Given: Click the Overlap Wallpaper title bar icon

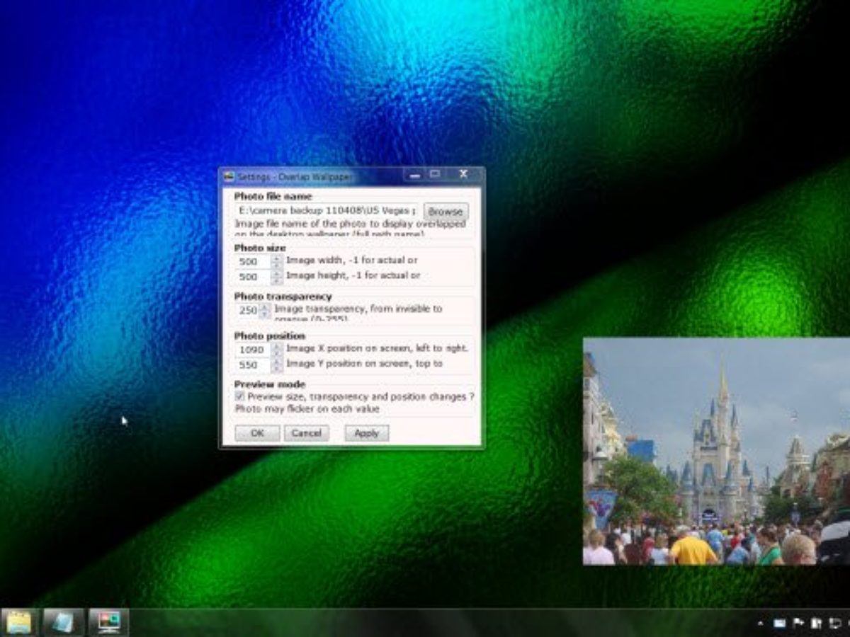Looking at the screenshot, I should pos(229,176).
